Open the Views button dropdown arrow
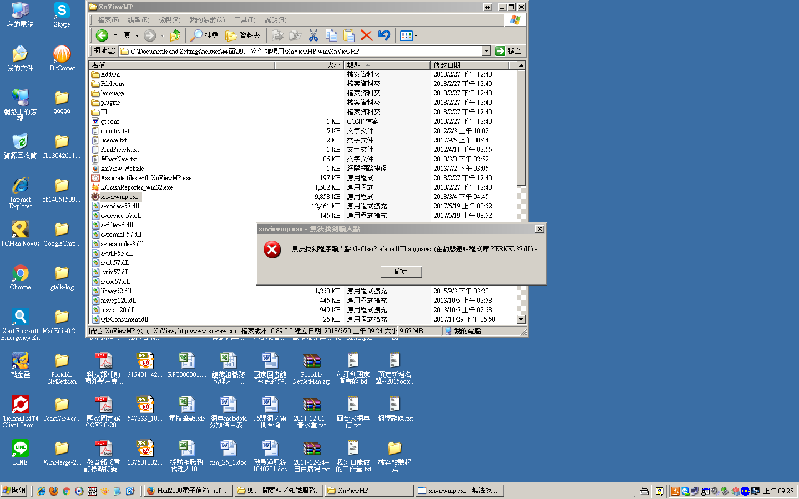The image size is (799, 499). [416, 36]
